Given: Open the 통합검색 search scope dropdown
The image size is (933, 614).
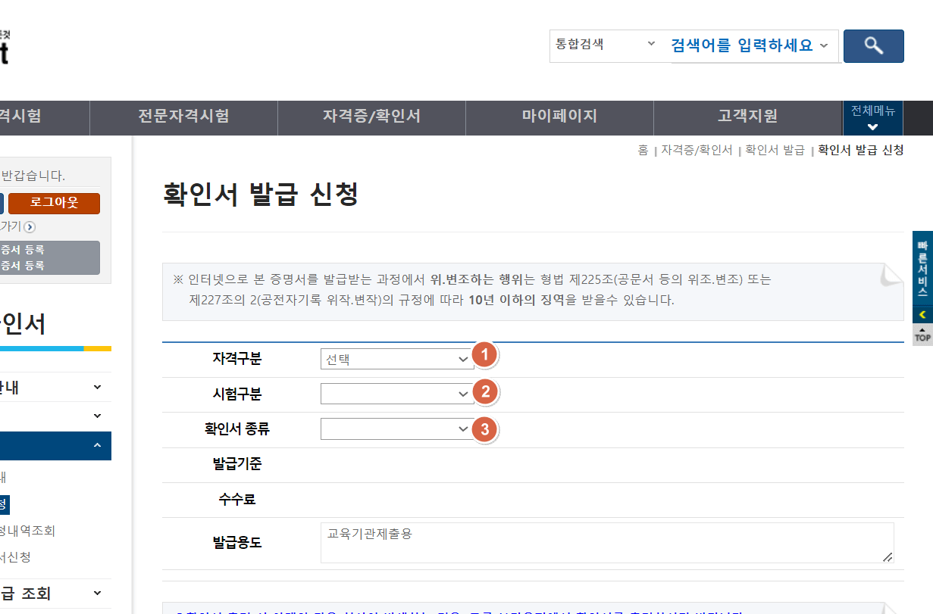Looking at the screenshot, I should [x=606, y=45].
